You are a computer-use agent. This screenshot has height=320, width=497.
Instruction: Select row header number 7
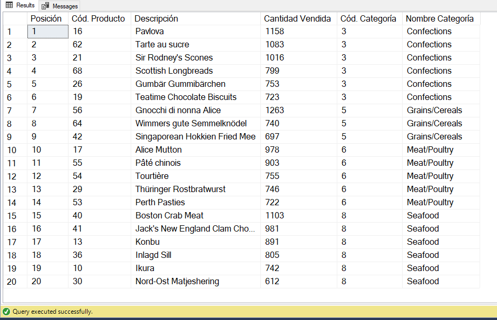[x=15, y=111]
